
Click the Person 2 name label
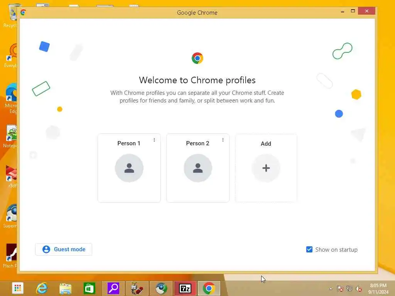[197, 143]
